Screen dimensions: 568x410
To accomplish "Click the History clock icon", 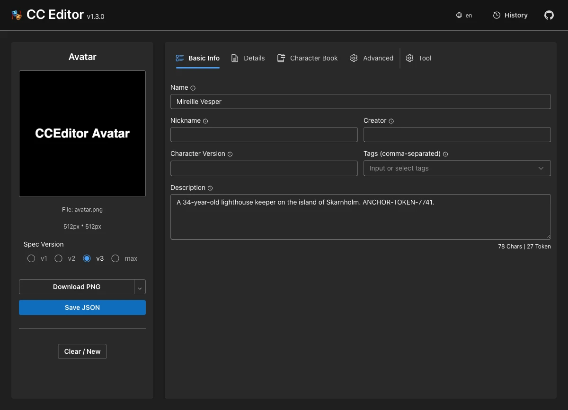I will 497,15.
